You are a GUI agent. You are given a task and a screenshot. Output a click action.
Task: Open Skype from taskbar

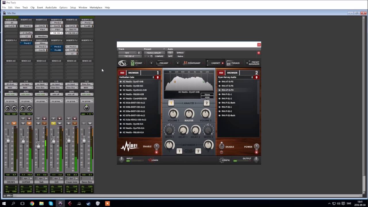[51, 204]
